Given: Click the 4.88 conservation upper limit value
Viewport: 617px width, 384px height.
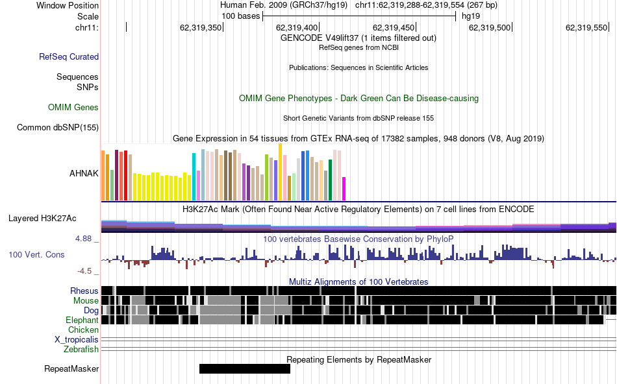Looking at the screenshot, I should tap(83, 239).
